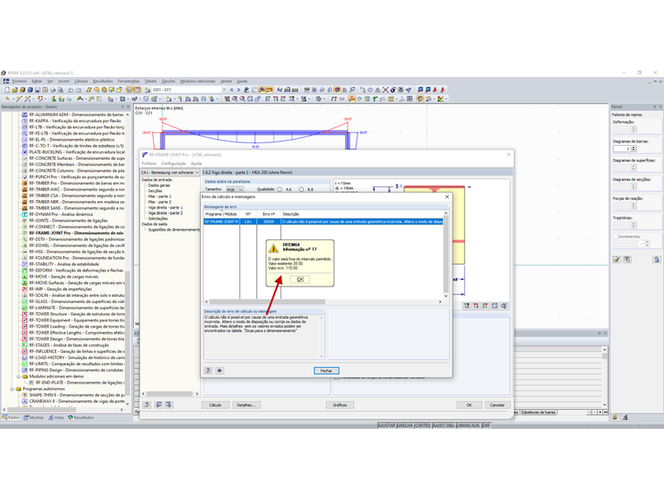Click the Redo toolbar arrow
Image resolution: width=664 pixels, height=498 pixels.
(79, 90)
